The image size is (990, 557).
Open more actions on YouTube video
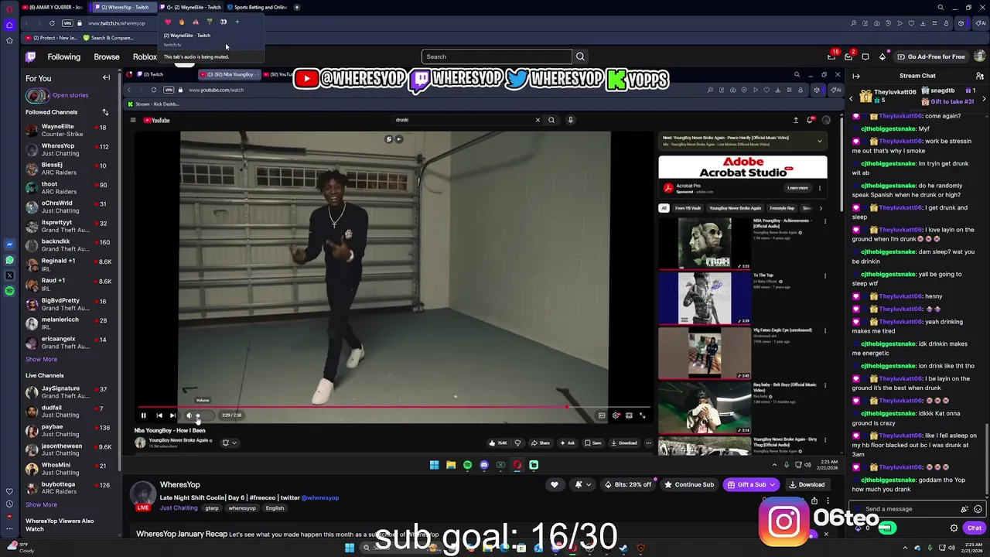pos(648,443)
